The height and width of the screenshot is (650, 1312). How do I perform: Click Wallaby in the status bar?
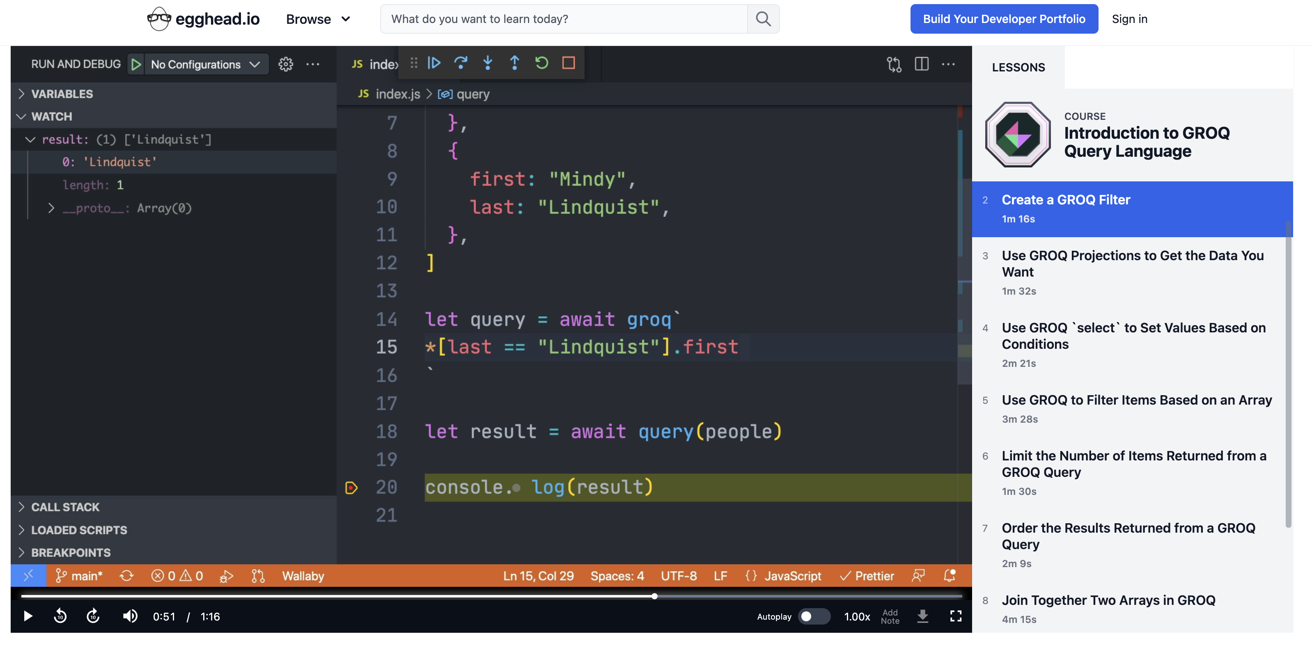coord(303,576)
